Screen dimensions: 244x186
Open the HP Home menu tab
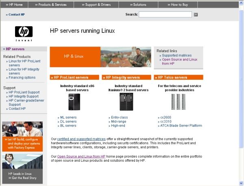tap(14, 4)
